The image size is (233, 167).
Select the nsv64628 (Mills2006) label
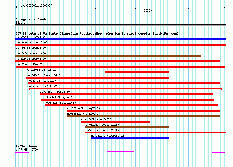point(60,103)
